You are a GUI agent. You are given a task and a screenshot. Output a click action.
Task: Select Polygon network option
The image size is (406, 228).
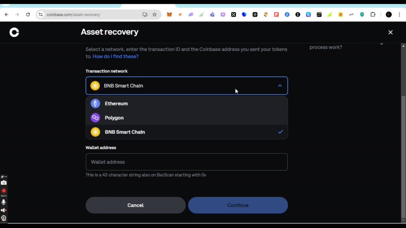pyautogui.click(x=187, y=118)
